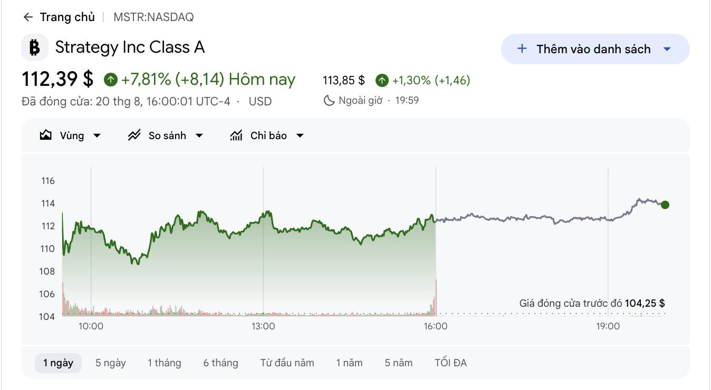The image size is (711, 390).
Task: Switch to the 1 tháng range
Action: [x=165, y=363]
